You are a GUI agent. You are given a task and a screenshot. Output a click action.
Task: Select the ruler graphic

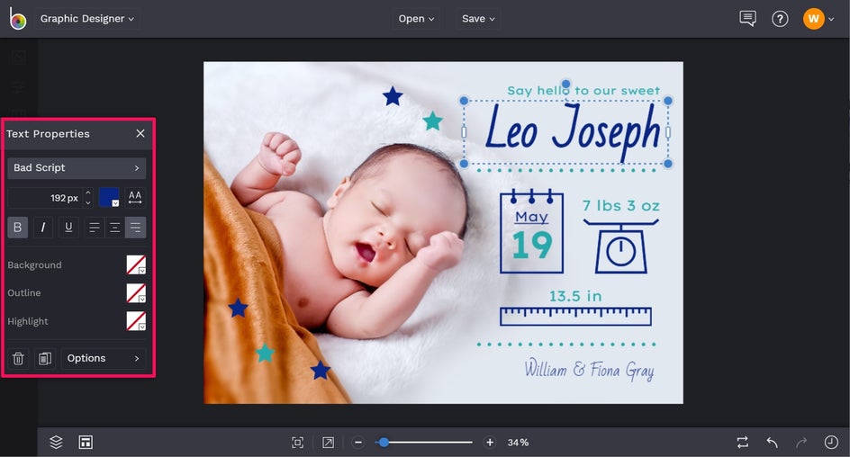[575, 317]
